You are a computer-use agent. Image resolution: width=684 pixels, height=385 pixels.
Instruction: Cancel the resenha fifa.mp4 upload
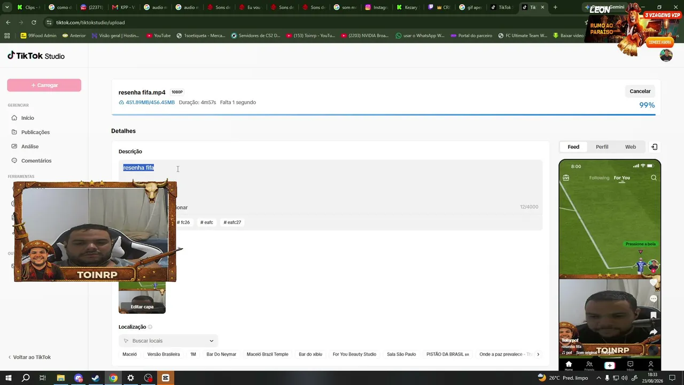coord(640,91)
